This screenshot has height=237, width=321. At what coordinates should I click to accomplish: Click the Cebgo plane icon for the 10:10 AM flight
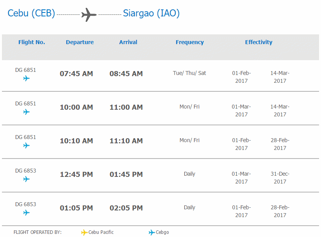click(26, 146)
